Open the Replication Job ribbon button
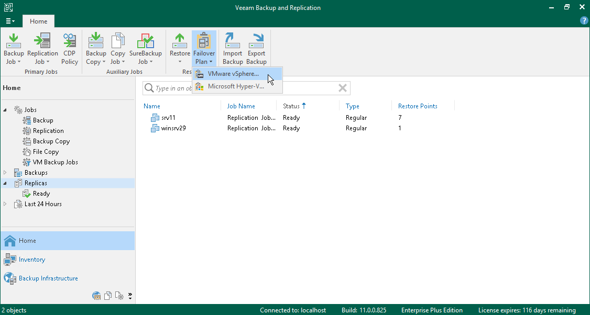 (x=42, y=49)
